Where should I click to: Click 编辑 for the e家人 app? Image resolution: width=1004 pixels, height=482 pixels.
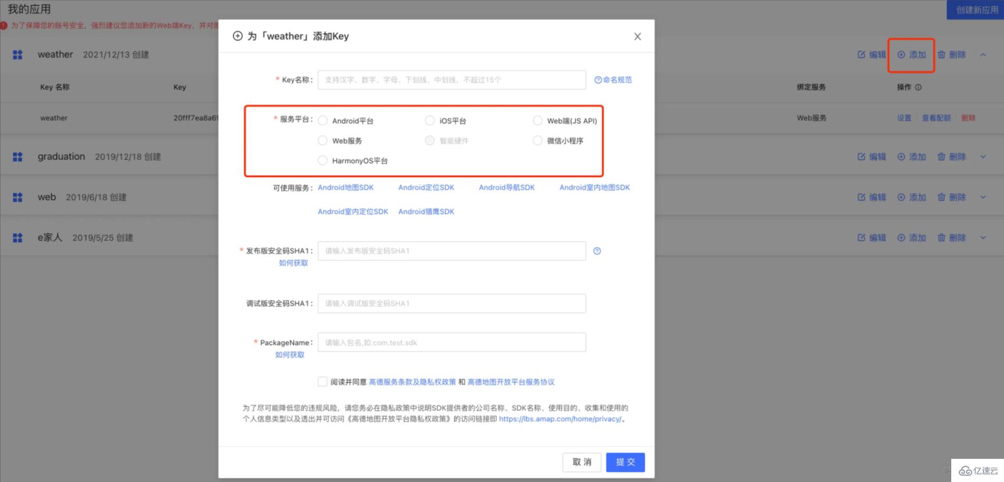872,238
